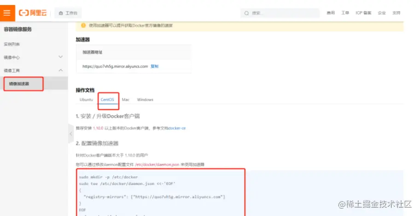Switch to the CentOS tab
Viewport: 419px width, 216px height.
[107, 99]
